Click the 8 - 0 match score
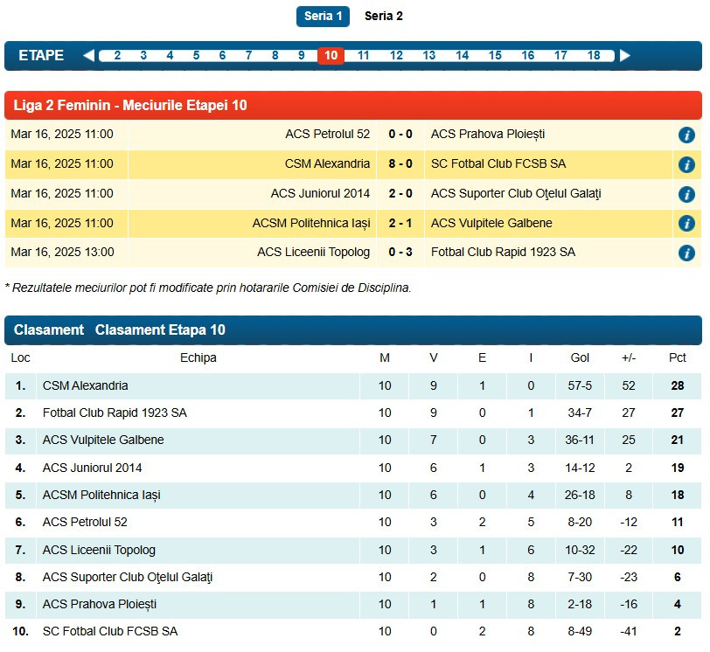This screenshot has width=710, height=652. [400, 163]
